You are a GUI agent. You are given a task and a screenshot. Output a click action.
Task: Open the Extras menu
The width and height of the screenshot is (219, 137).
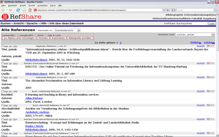coord(53,5)
